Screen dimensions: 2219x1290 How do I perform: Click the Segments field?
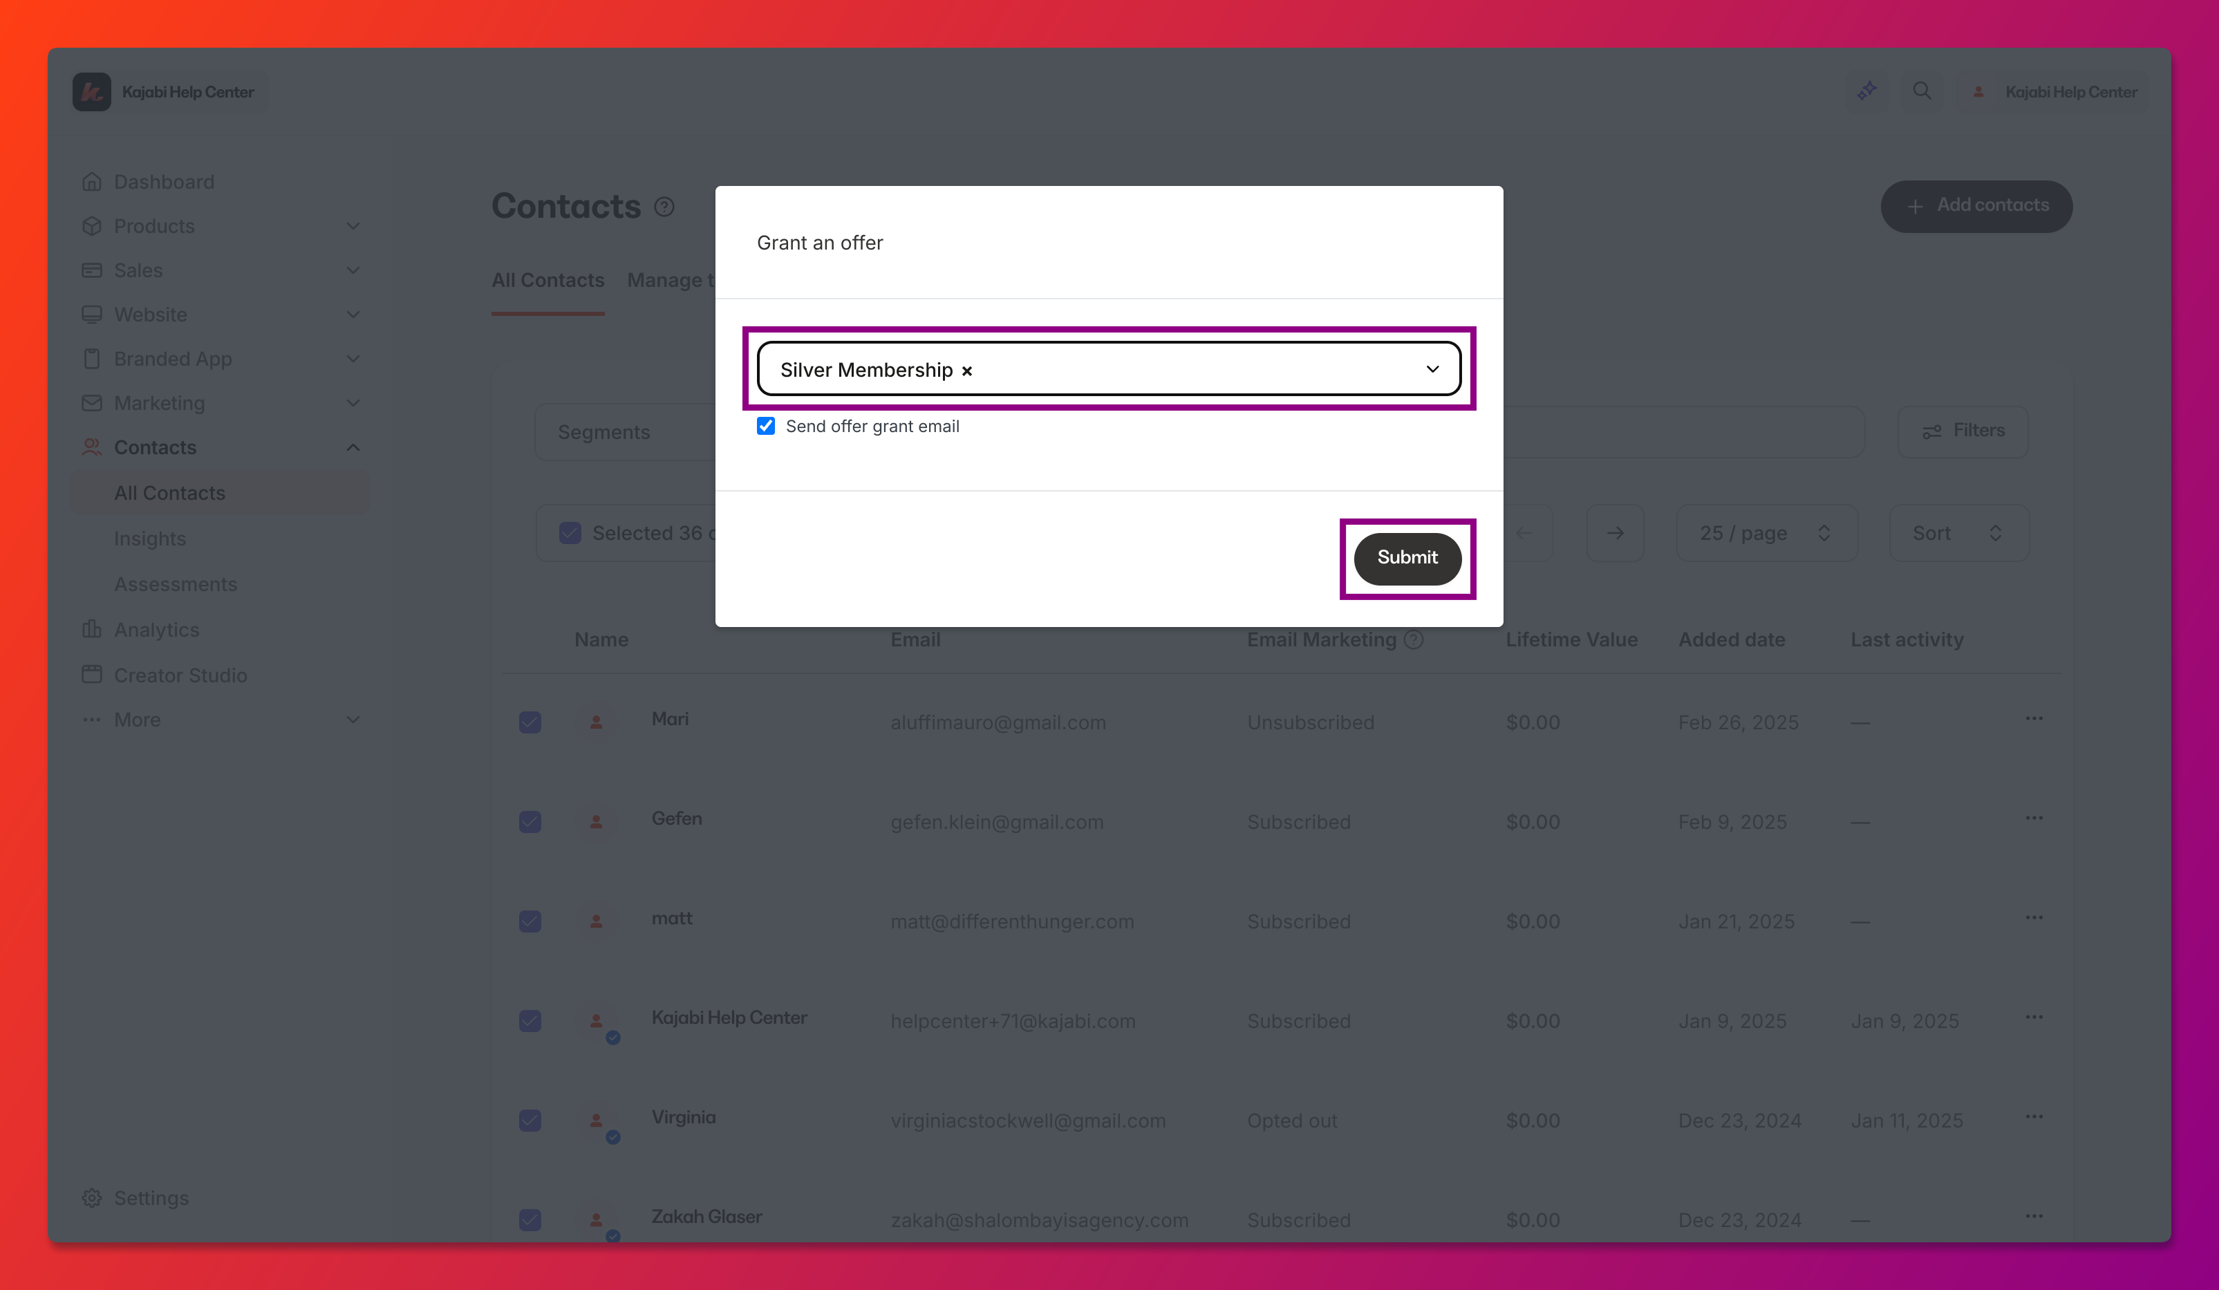pos(625,432)
